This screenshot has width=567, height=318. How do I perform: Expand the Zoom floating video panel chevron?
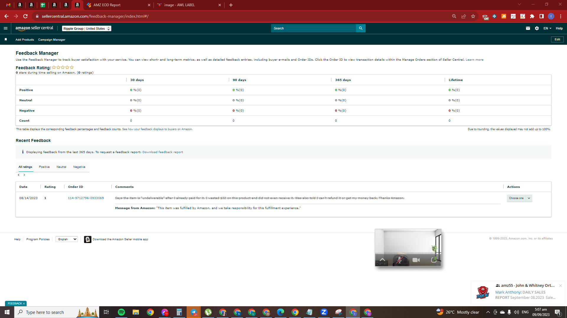click(x=382, y=260)
